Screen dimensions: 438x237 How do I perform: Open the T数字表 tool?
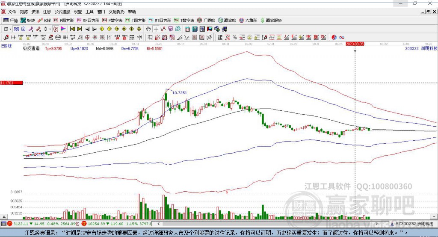click(x=184, y=21)
